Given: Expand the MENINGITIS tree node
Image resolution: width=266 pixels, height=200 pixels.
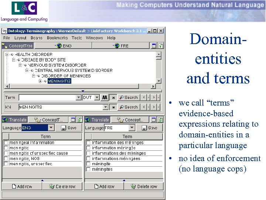Looking at the screenshot, I should tap(40, 81).
